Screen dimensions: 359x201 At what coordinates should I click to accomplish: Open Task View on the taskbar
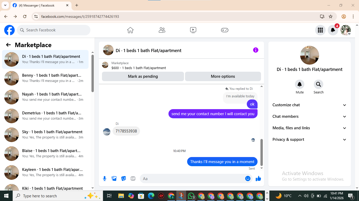tap(109, 196)
